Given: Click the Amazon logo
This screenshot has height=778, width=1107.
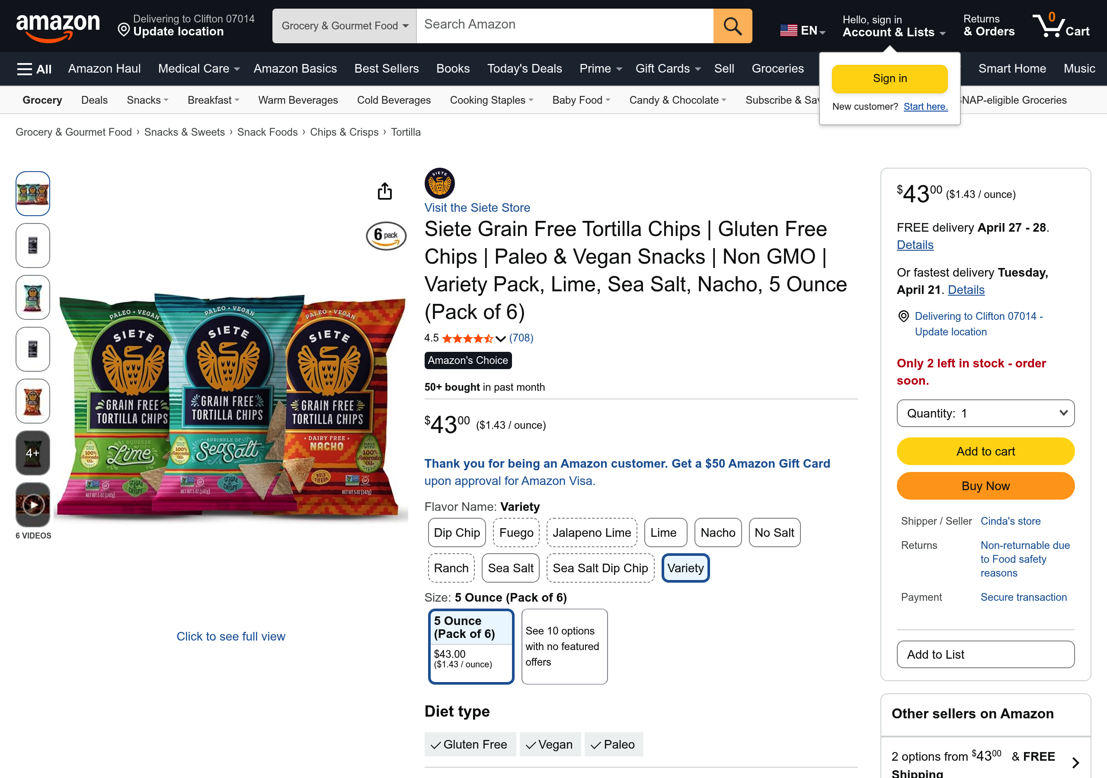Looking at the screenshot, I should (x=58, y=25).
